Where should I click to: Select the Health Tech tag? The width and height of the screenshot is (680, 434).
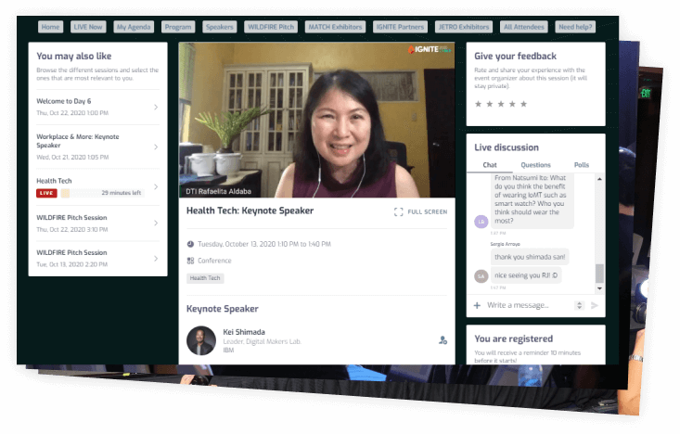pos(205,278)
